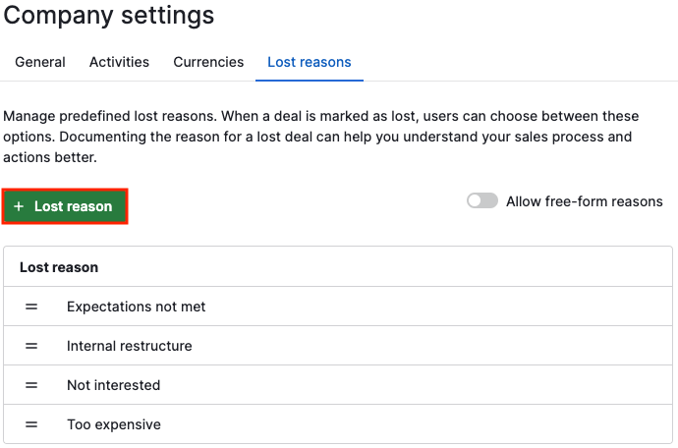Select the Expectations not met reason text

point(136,307)
